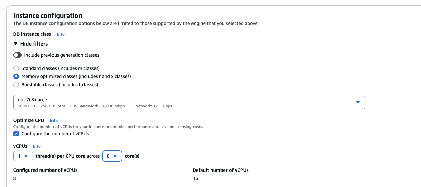Click the licensing costs description text
This screenshot has width=421, height=187.
point(108,127)
